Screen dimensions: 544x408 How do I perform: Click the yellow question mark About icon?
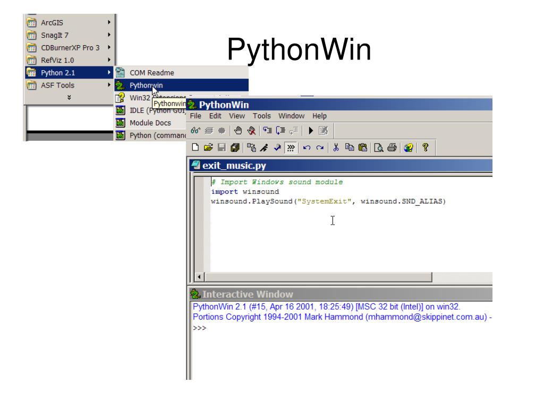[426, 148]
